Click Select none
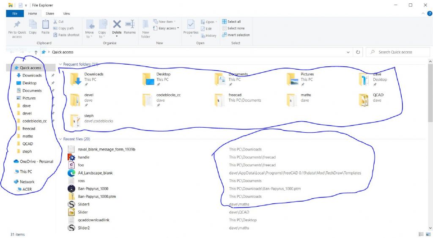Image resolution: width=433 pixels, height=238 pixels. pos(233,28)
